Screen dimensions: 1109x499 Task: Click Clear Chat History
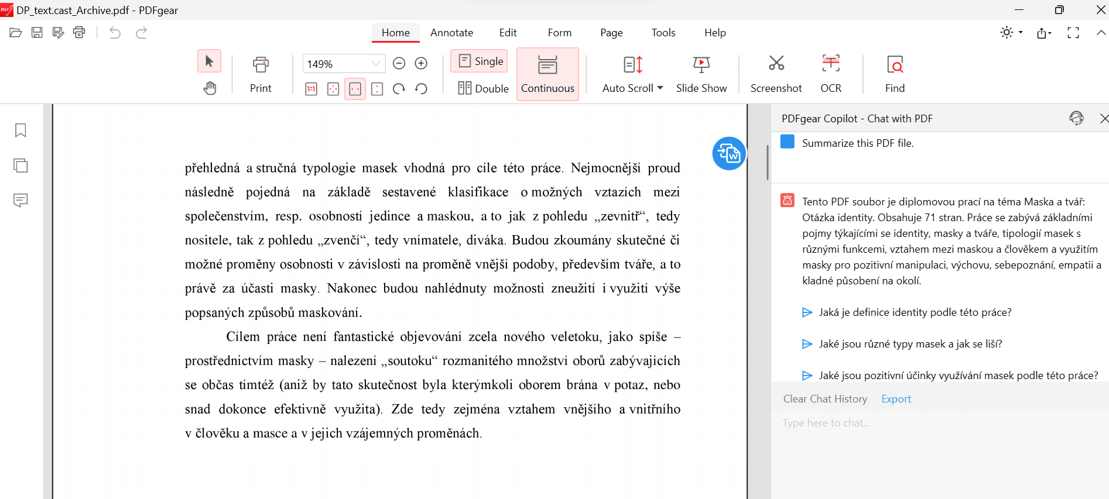pyautogui.click(x=825, y=399)
